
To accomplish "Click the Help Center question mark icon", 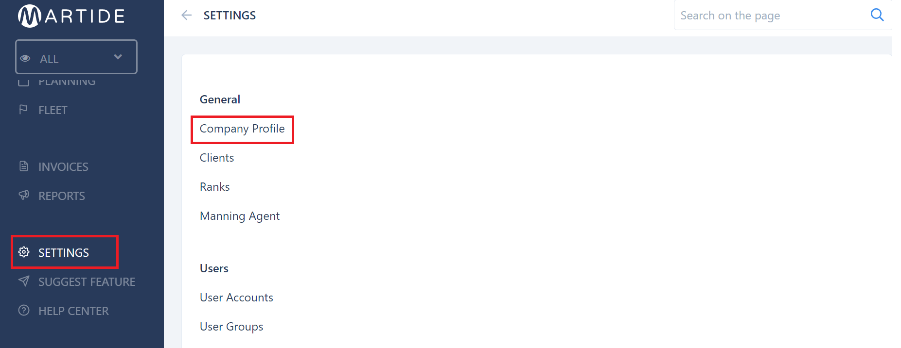I will click(23, 311).
